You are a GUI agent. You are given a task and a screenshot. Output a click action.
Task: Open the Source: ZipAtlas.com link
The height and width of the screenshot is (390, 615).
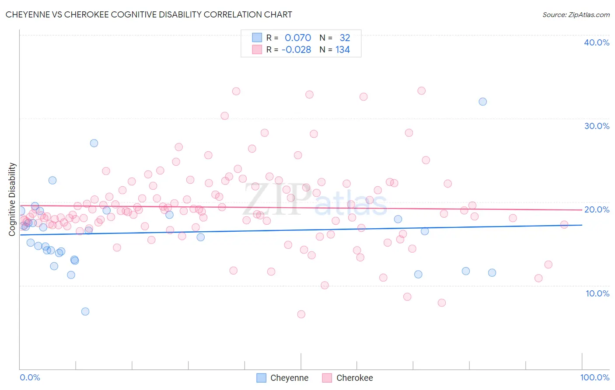tap(576, 14)
